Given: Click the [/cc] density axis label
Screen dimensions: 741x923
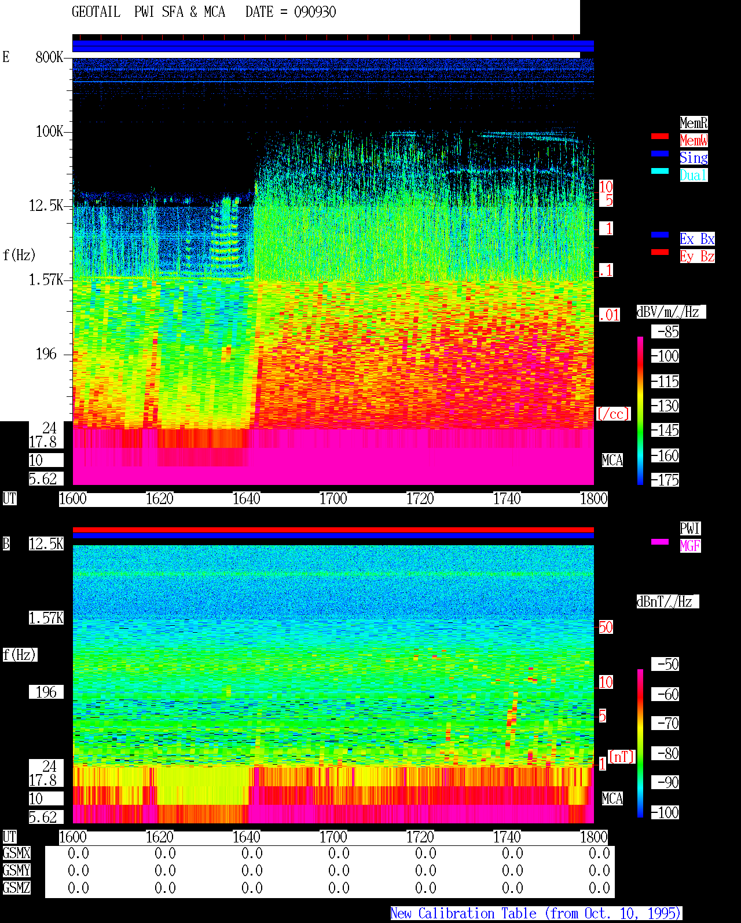Looking at the screenshot, I should (614, 414).
